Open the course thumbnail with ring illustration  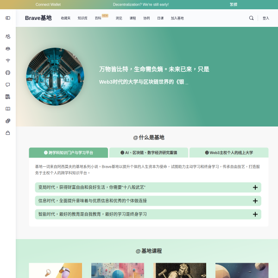[56, 271]
